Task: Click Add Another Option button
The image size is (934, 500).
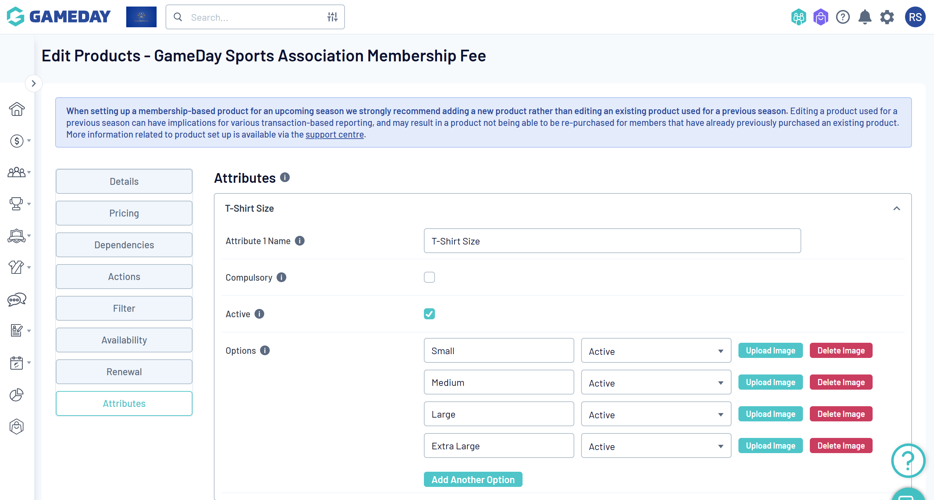Action: pos(473,479)
